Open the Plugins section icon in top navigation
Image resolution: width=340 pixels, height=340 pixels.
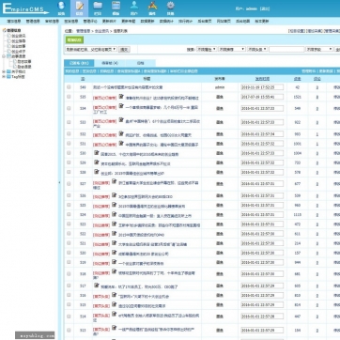pyautogui.click(x=152, y=6)
